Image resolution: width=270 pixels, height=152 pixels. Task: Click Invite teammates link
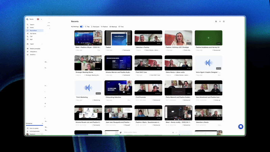[x=34, y=131]
